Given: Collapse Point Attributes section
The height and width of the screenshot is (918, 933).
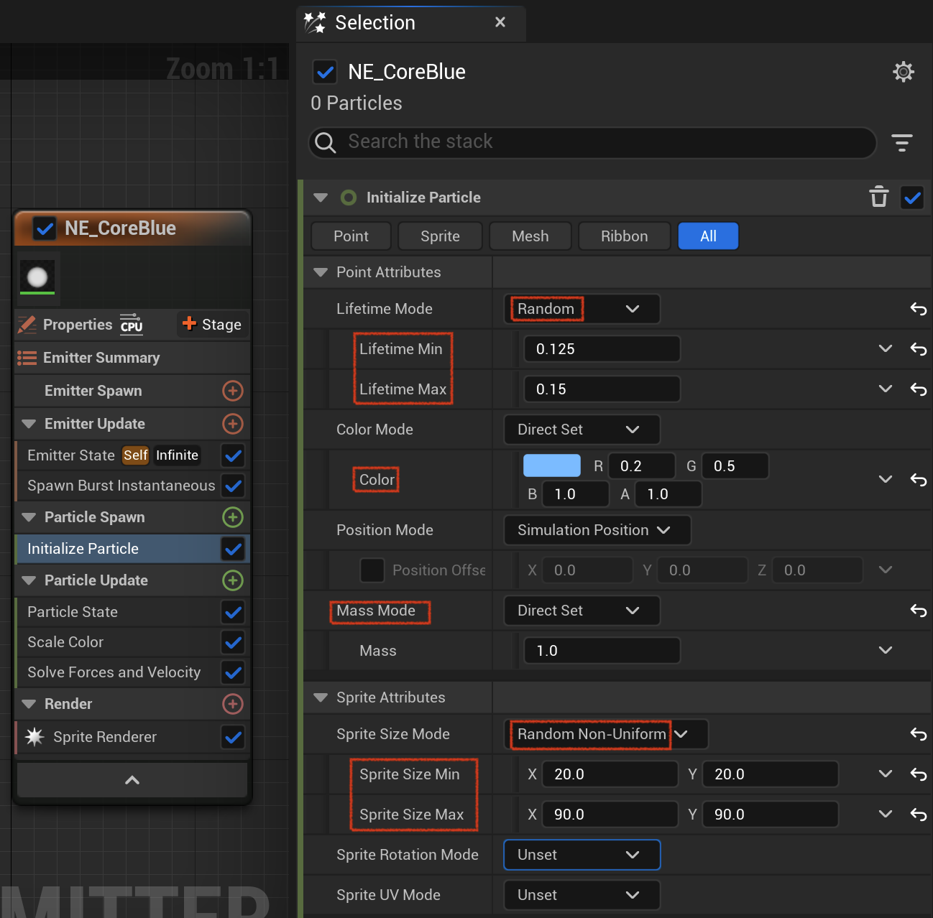Looking at the screenshot, I should tap(321, 272).
